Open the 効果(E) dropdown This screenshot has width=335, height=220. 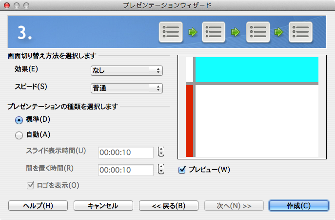pyautogui.click(x=127, y=71)
